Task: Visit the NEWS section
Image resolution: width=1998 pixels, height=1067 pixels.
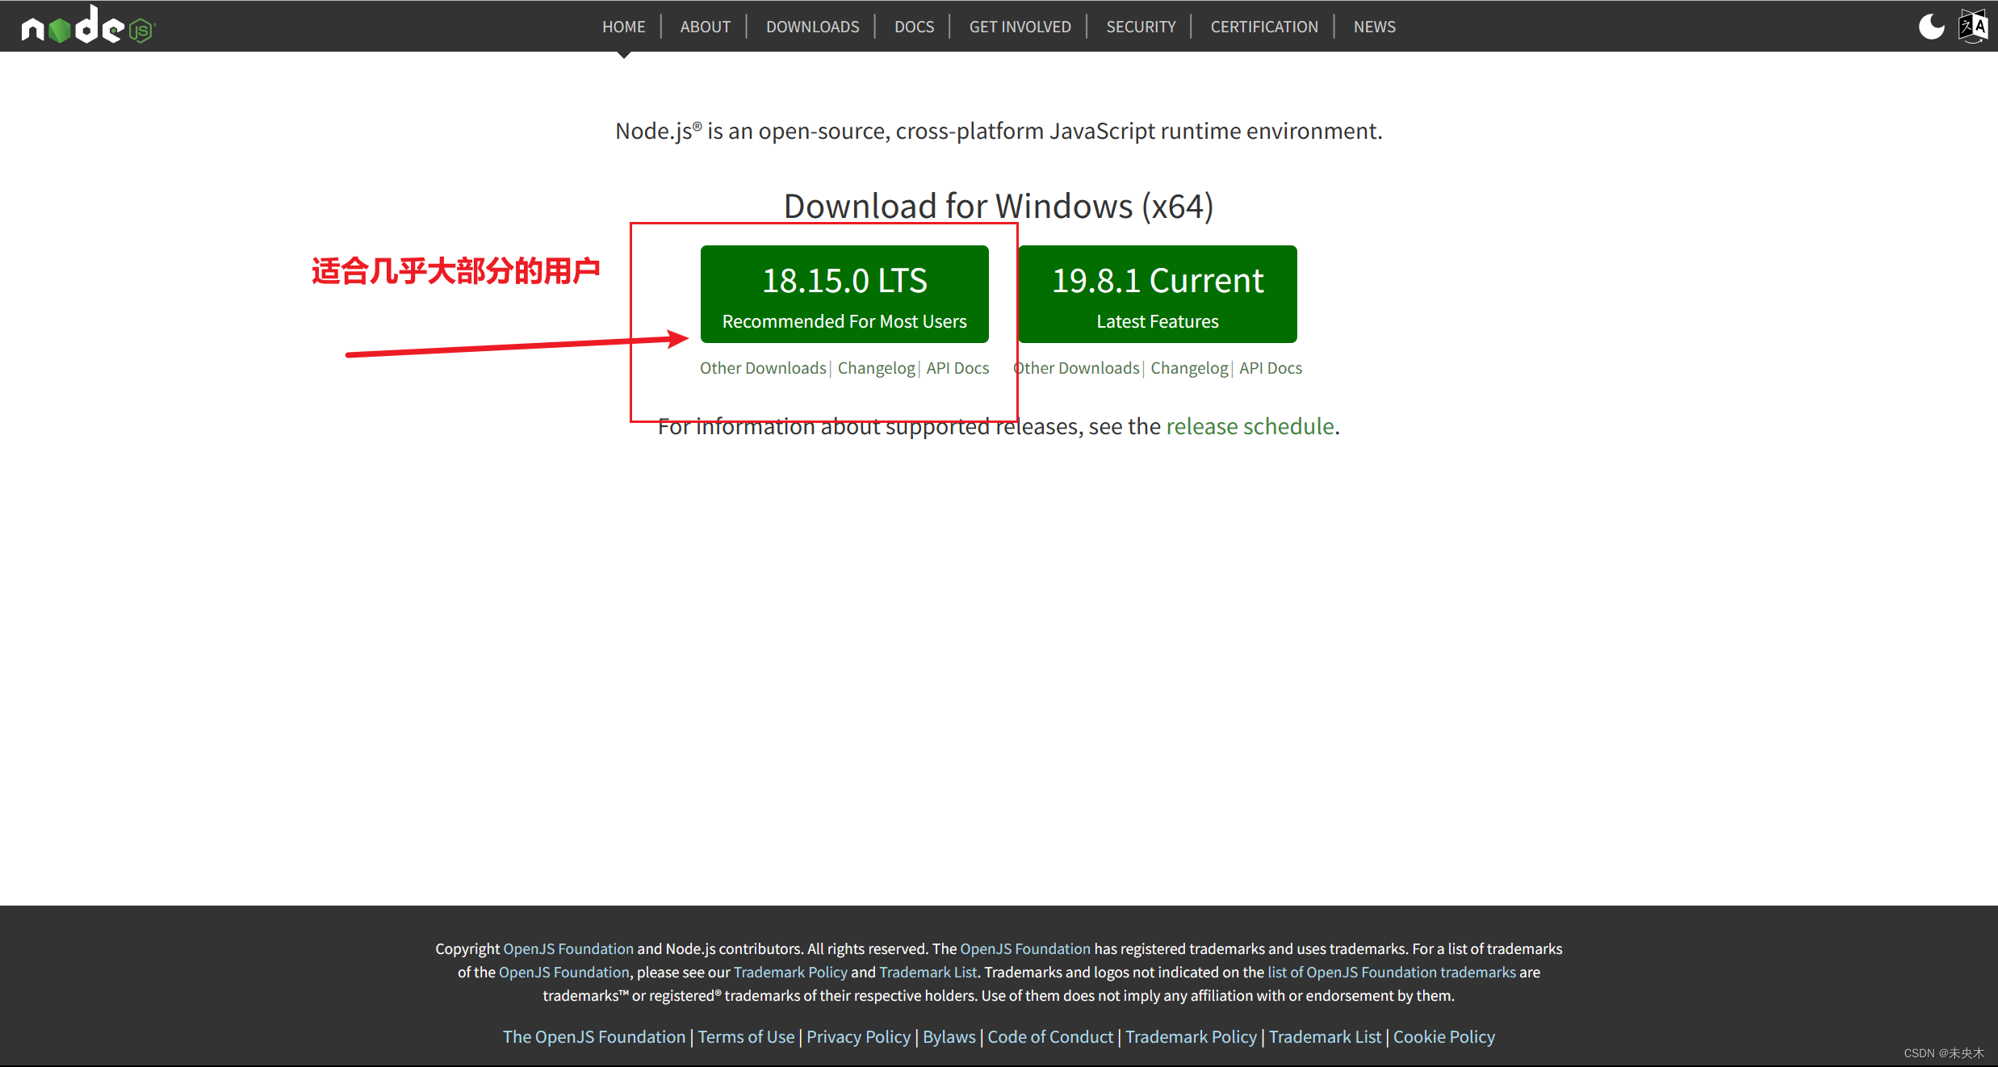Action: (1374, 27)
